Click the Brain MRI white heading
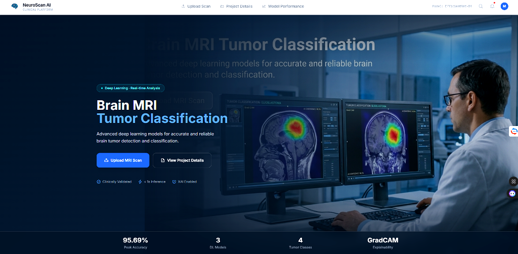The image size is (518, 254). pos(126,105)
